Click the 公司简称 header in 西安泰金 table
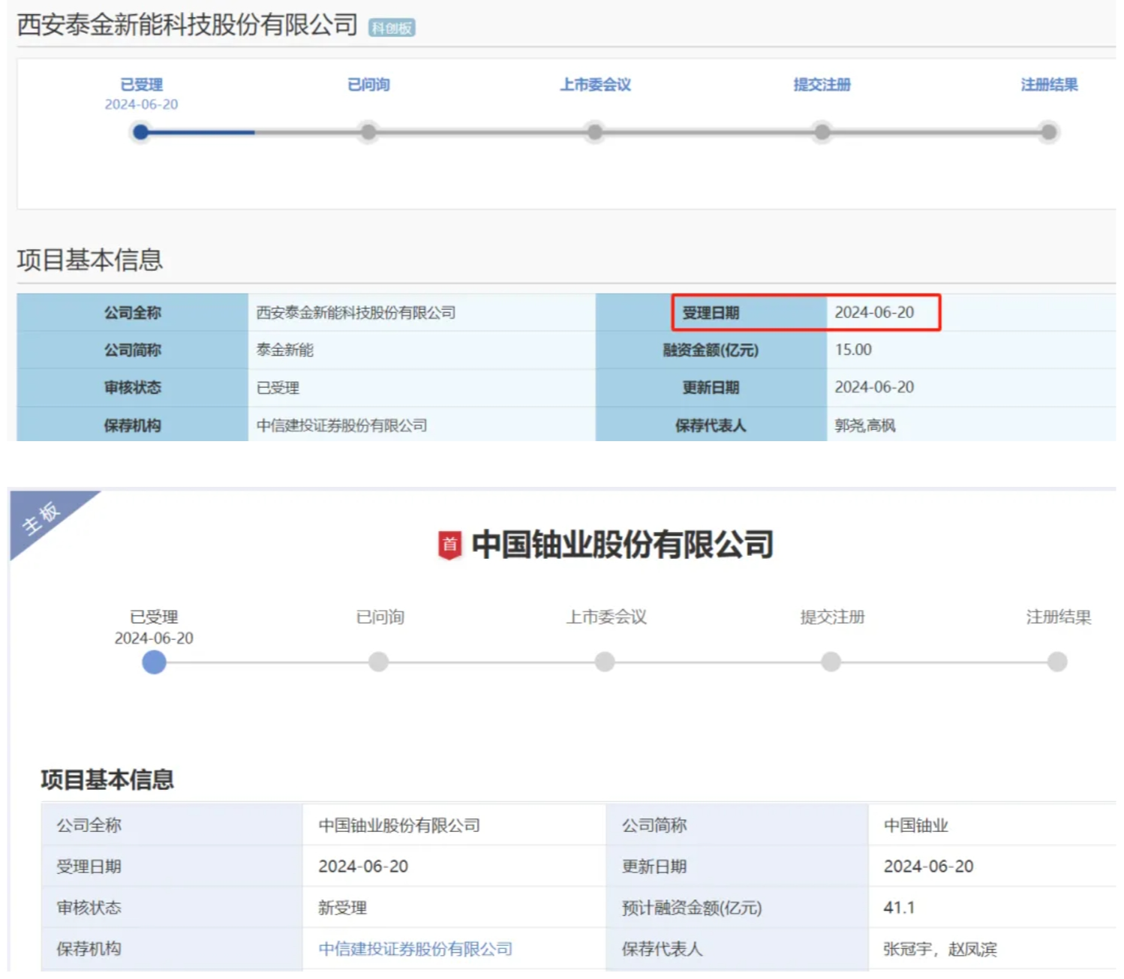The width and height of the screenshot is (1124, 979). click(132, 350)
